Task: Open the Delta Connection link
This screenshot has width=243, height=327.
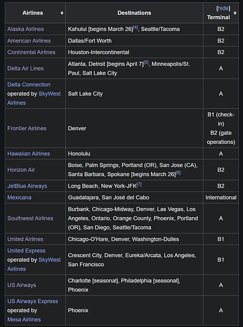Action: [29, 84]
